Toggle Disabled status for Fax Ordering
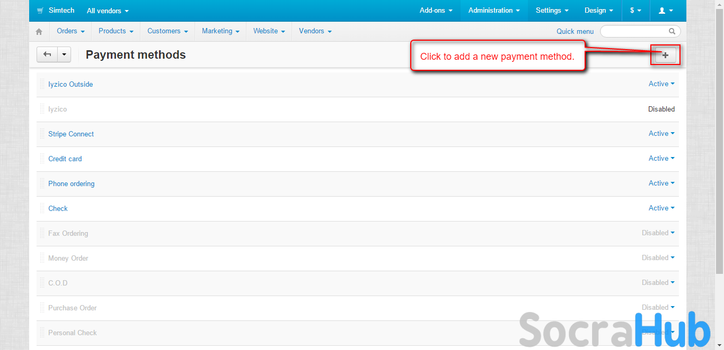The width and height of the screenshot is (724, 350). point(658,233)
